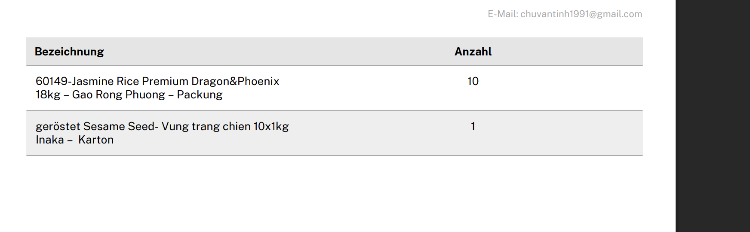Screen dimensions: 750x232
Task: Select the quantity 10 cell
Action: pos(473,81)
